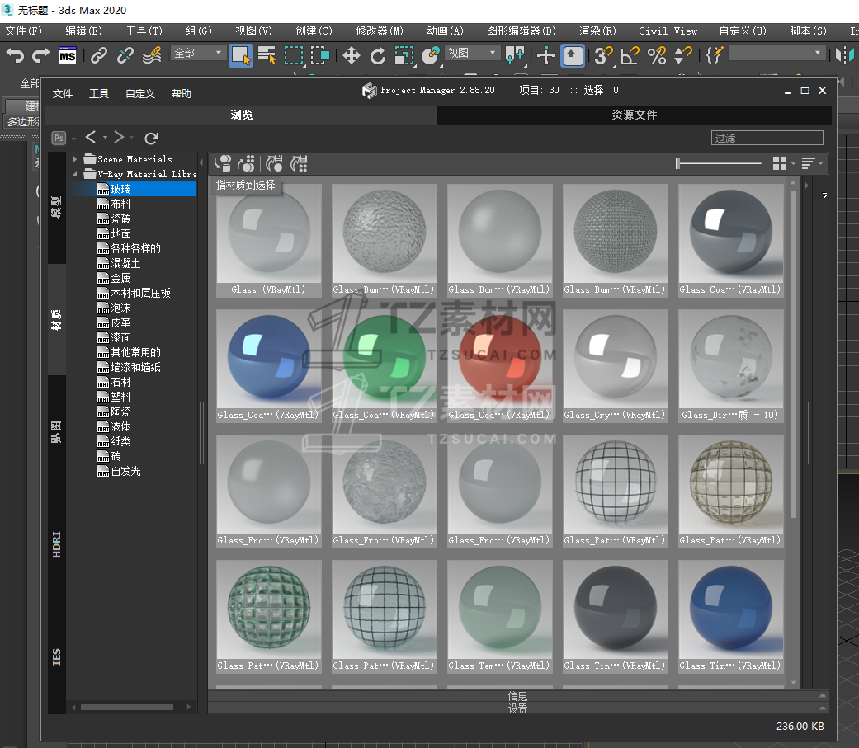Click the refresh icon in Project Manager
The height and width of the screenshot is (748, 859).
151,138
